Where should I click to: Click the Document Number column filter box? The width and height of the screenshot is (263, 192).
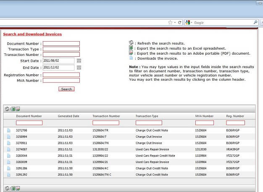[29, 123]
